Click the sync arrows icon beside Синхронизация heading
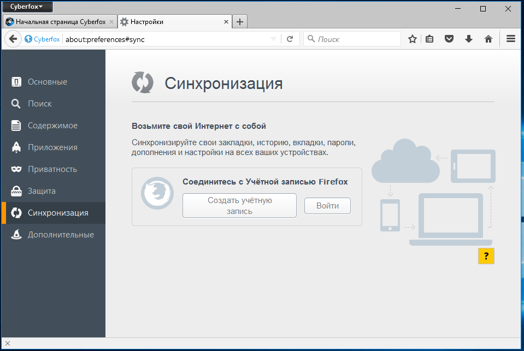This screenshot has width=524, height=351. 143,82
